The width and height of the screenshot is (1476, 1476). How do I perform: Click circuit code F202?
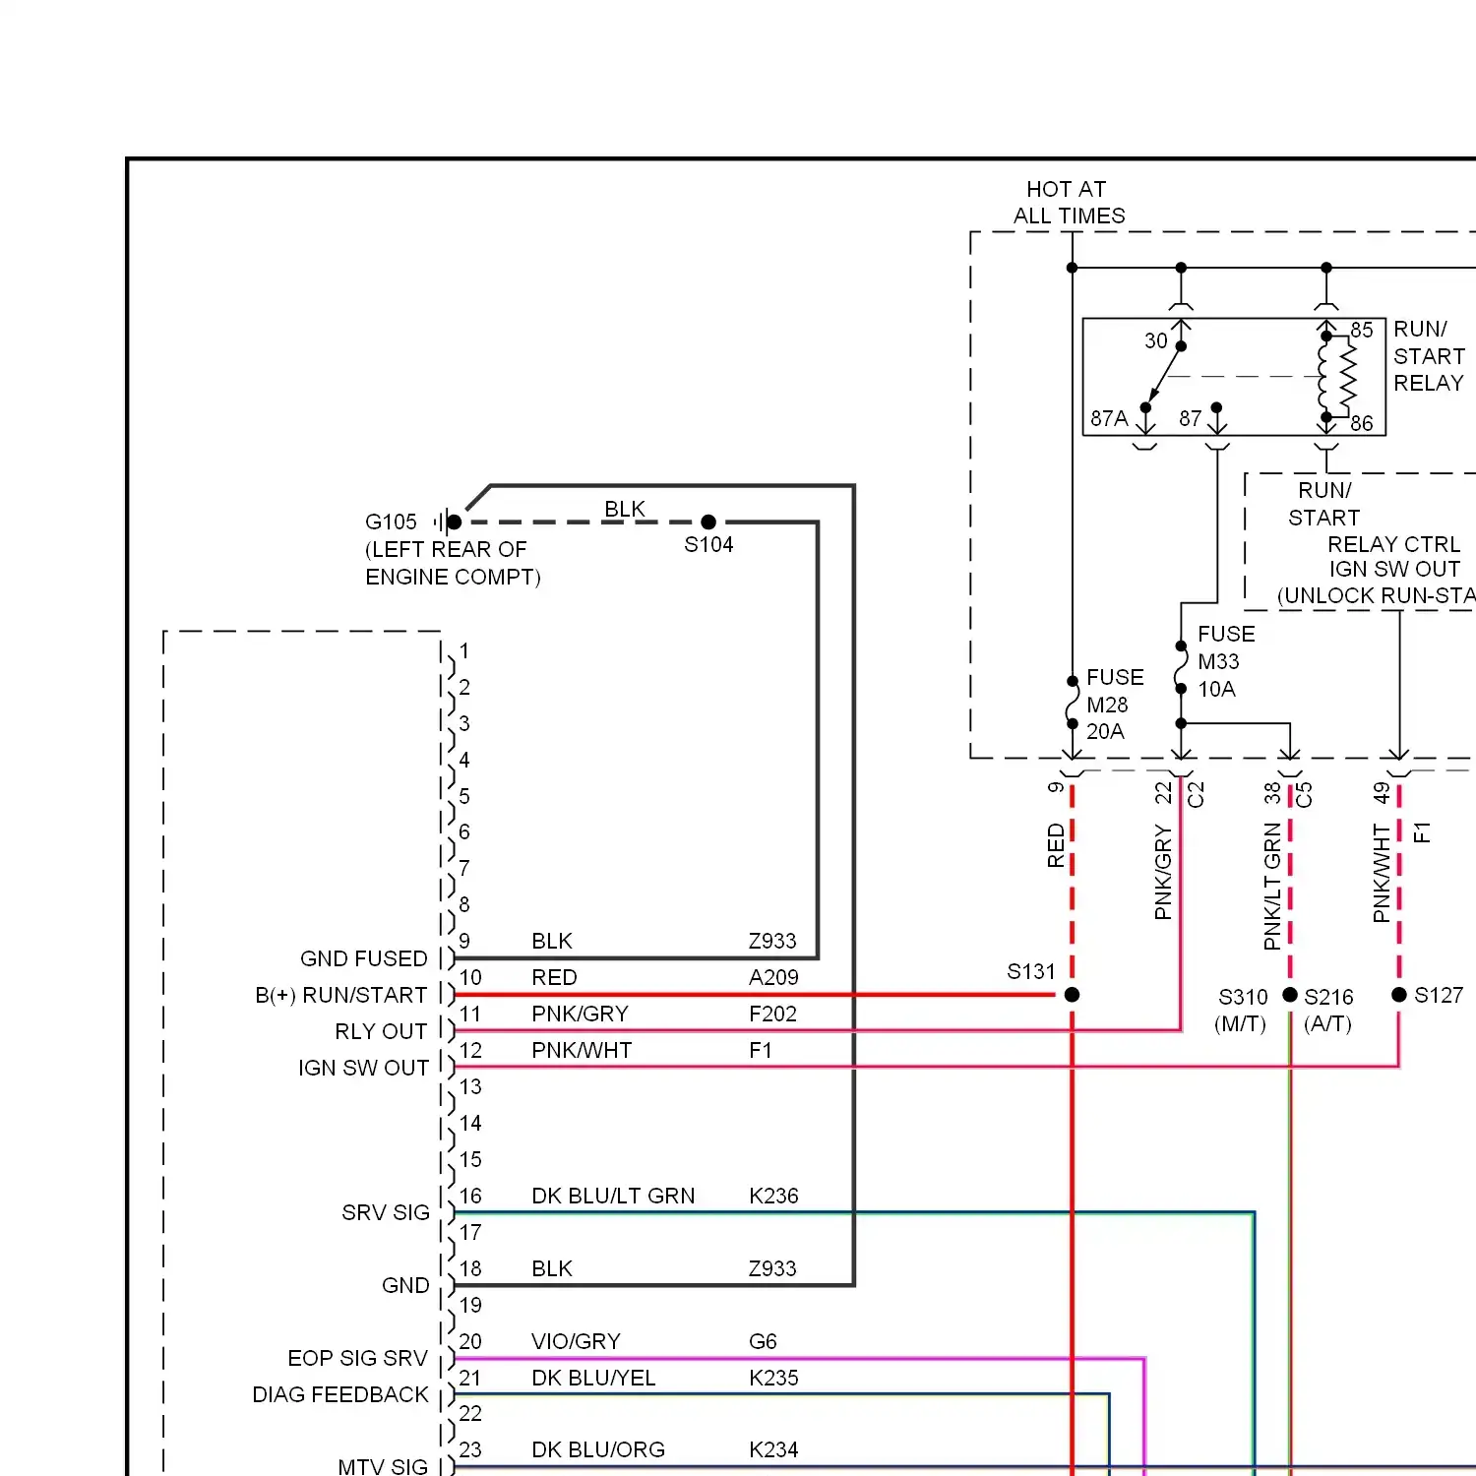[x=772, y=1014]
